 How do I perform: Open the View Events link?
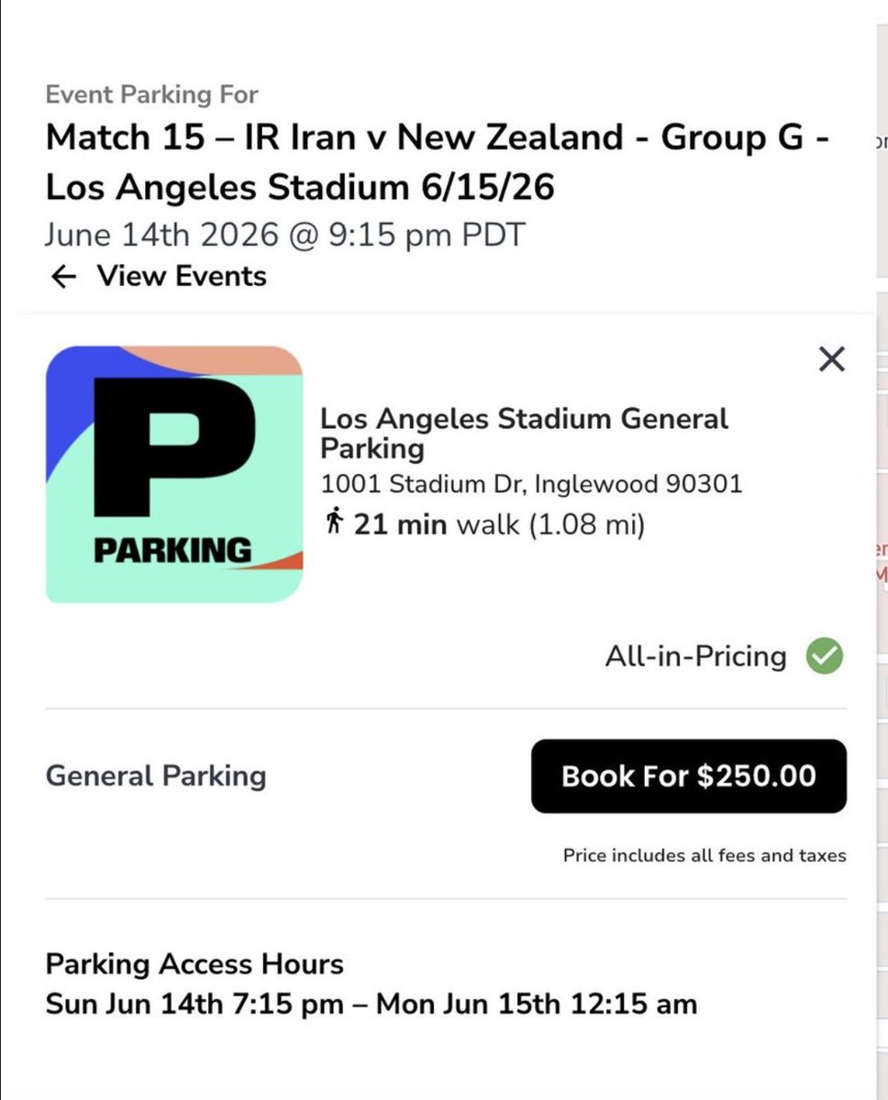(x=182, y=277)
